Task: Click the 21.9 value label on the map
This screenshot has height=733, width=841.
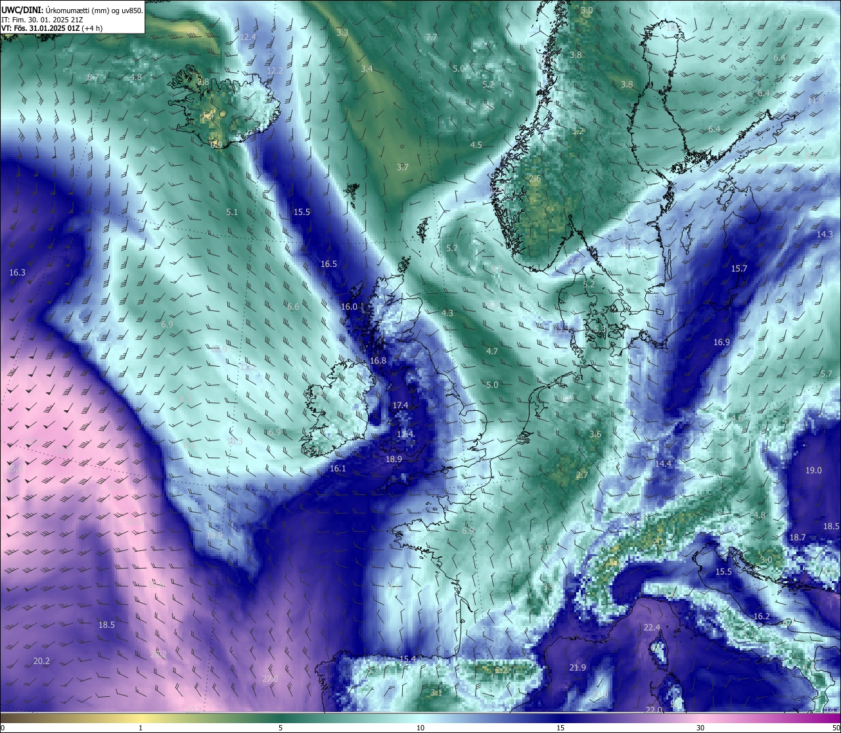Action: (x=578, y=667)
